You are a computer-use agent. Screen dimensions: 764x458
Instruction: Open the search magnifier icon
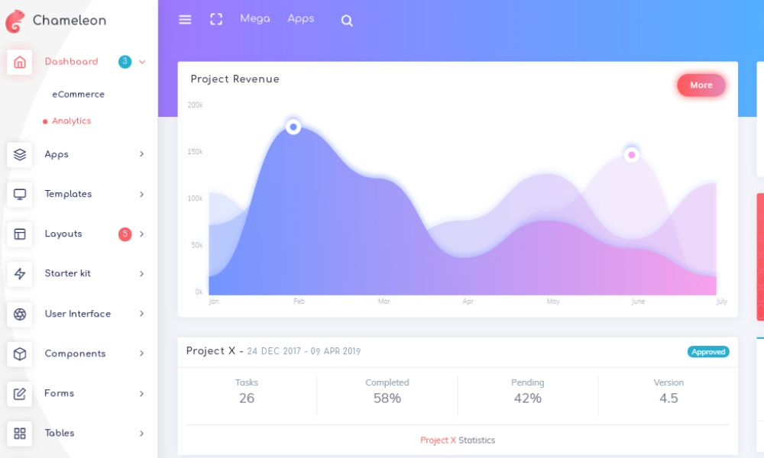coord(347,21)
